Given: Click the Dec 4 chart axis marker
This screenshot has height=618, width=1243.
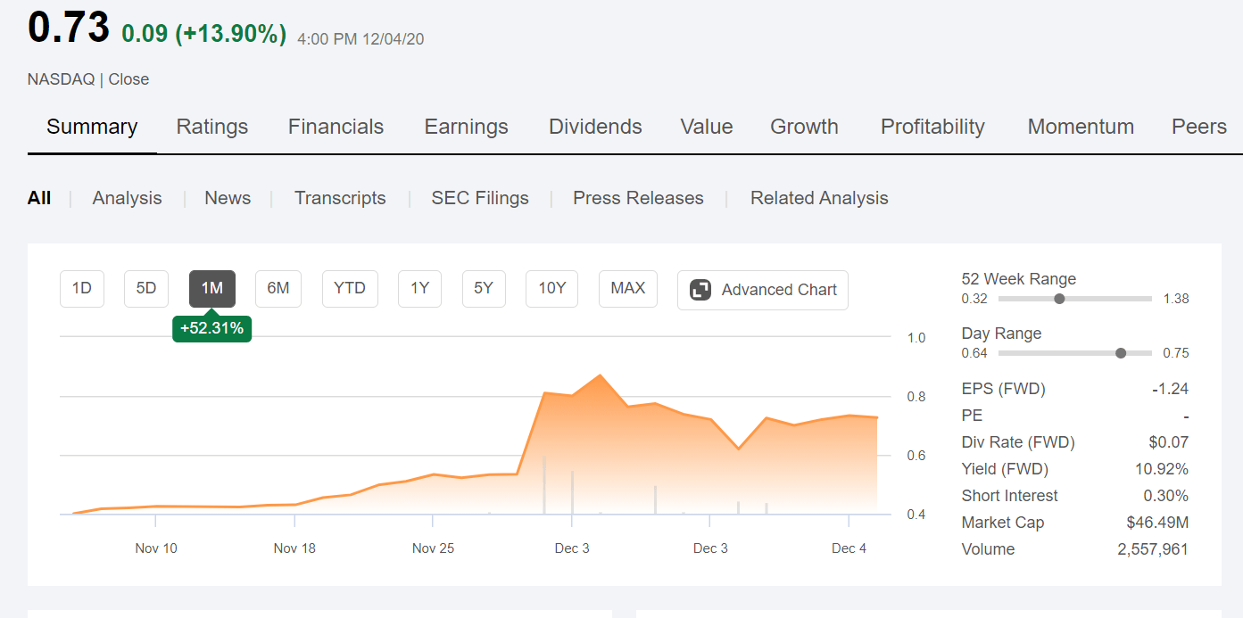Looking at the screenshot, I should (849, 548).
